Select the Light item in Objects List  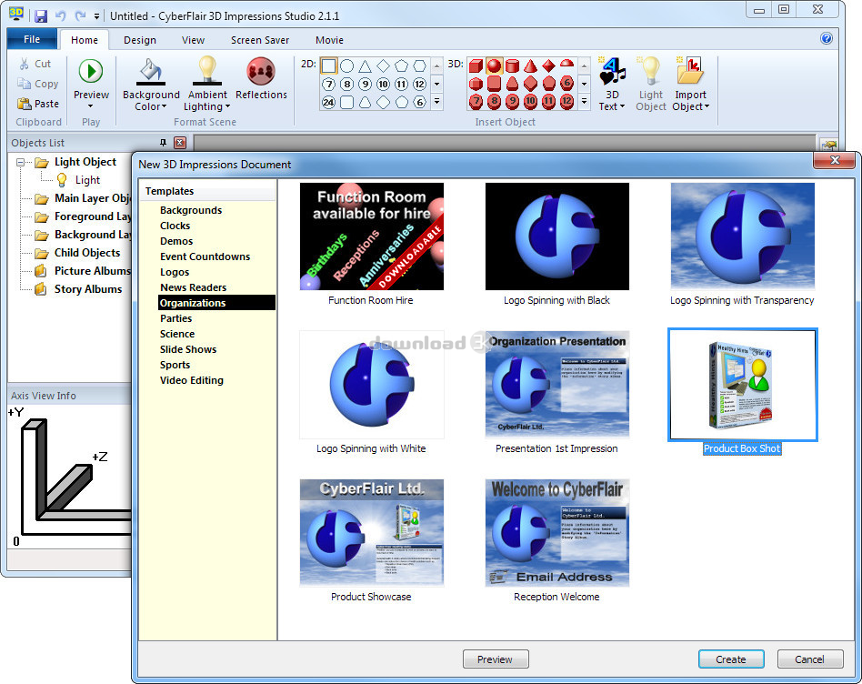tap(87, 180)
